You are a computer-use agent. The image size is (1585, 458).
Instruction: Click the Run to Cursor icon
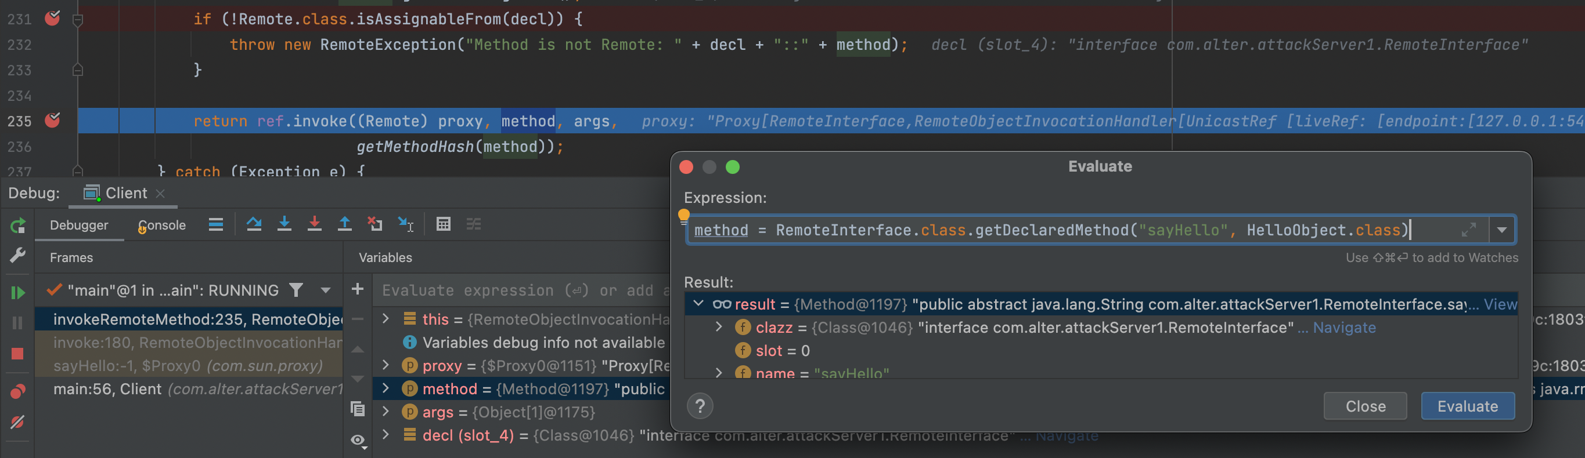pos(405,224)
